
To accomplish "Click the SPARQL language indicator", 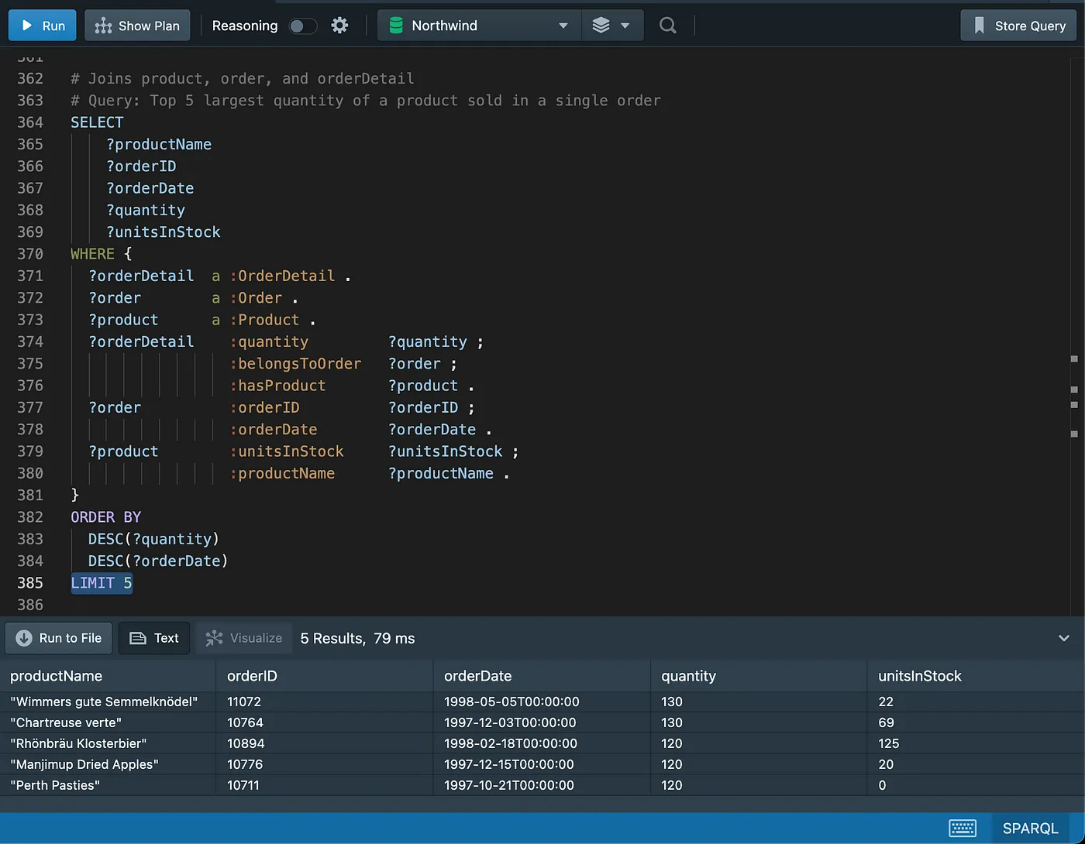I will 1030,828.
